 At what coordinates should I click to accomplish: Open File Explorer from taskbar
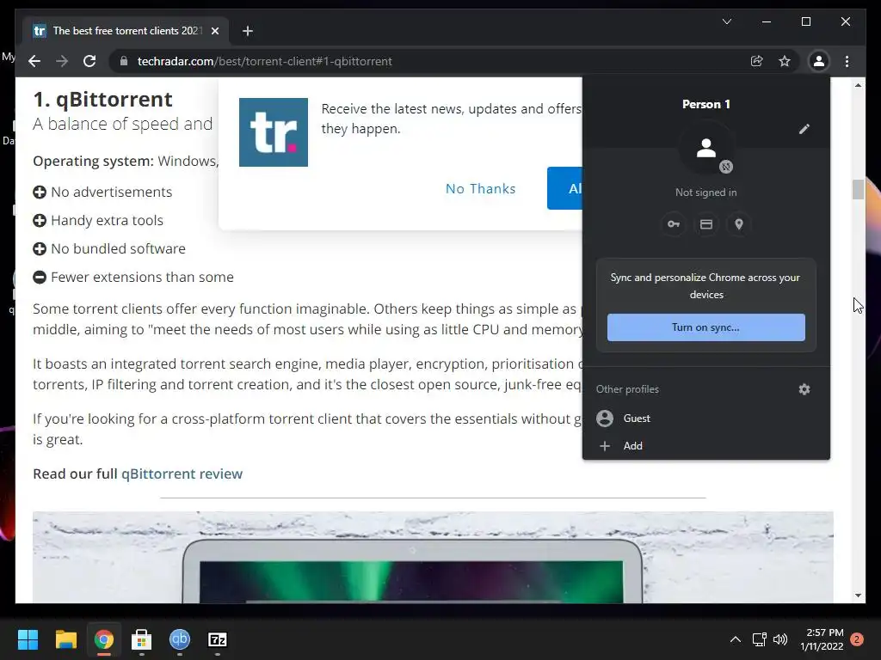click(65, 639)
